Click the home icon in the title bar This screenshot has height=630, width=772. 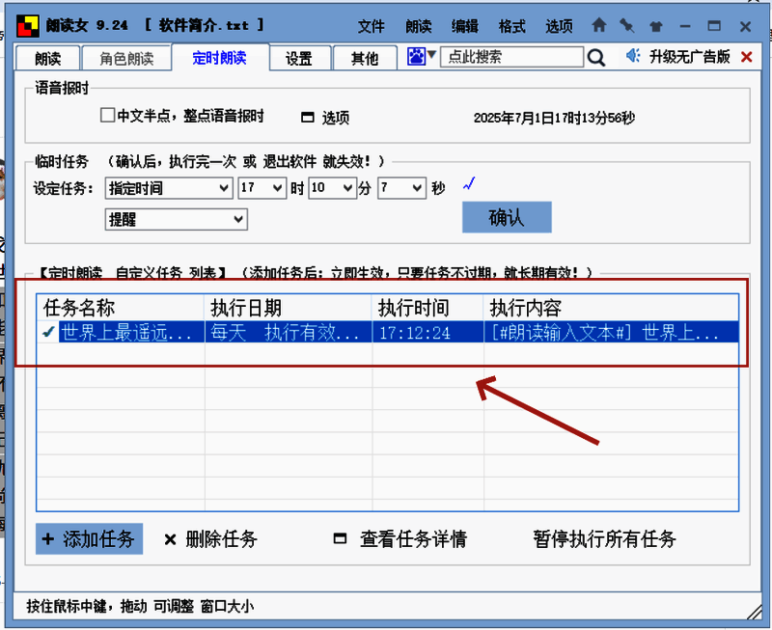click(x=598, y=25)
